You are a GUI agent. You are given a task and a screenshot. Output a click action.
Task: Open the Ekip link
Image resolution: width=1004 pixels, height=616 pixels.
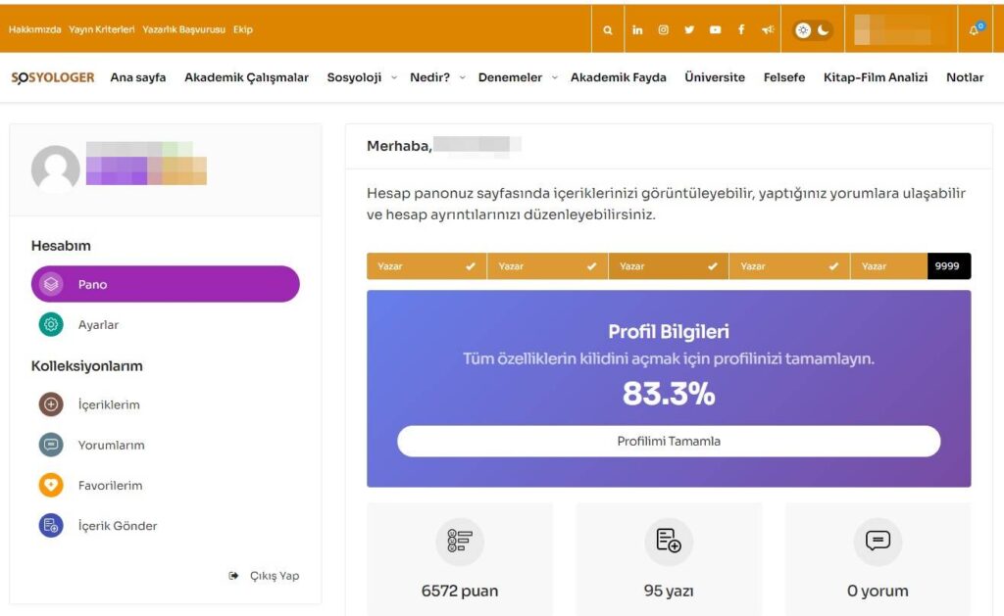coord(243,29)
